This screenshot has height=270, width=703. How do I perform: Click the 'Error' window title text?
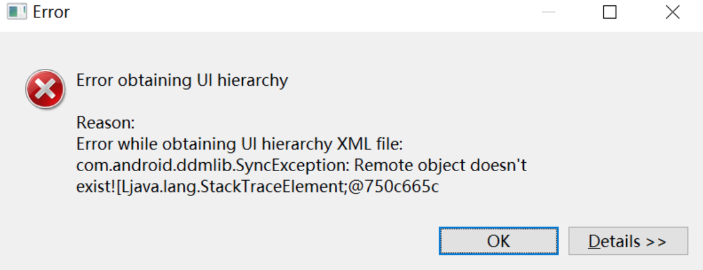[51, 12]
